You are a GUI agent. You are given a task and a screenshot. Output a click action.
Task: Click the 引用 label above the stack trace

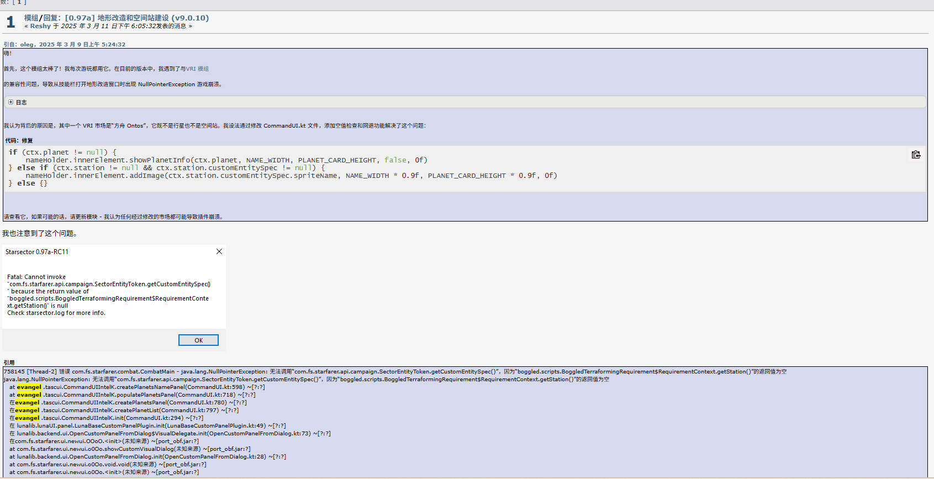tap(9, 362)
